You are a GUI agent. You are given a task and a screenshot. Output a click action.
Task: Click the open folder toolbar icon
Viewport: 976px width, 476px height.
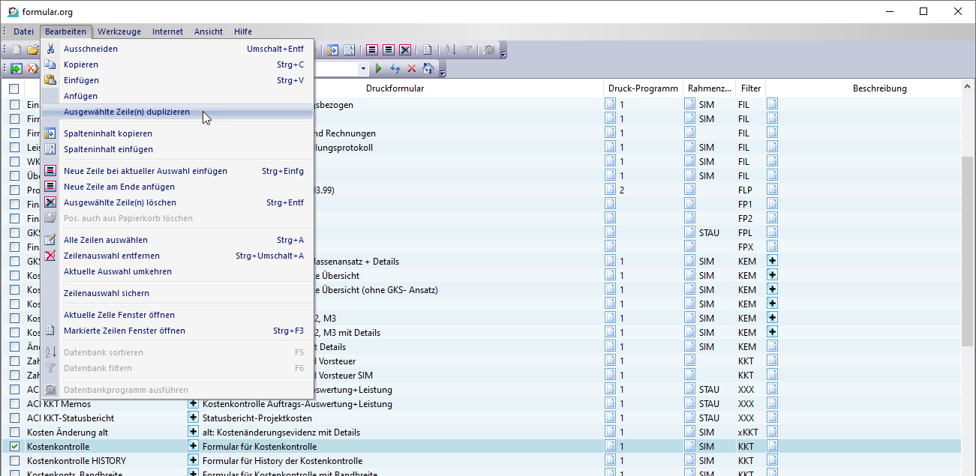click(32, 50)
